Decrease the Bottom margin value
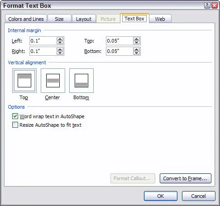220x206 pixels. pyautogui.click(x=137, y=53)
